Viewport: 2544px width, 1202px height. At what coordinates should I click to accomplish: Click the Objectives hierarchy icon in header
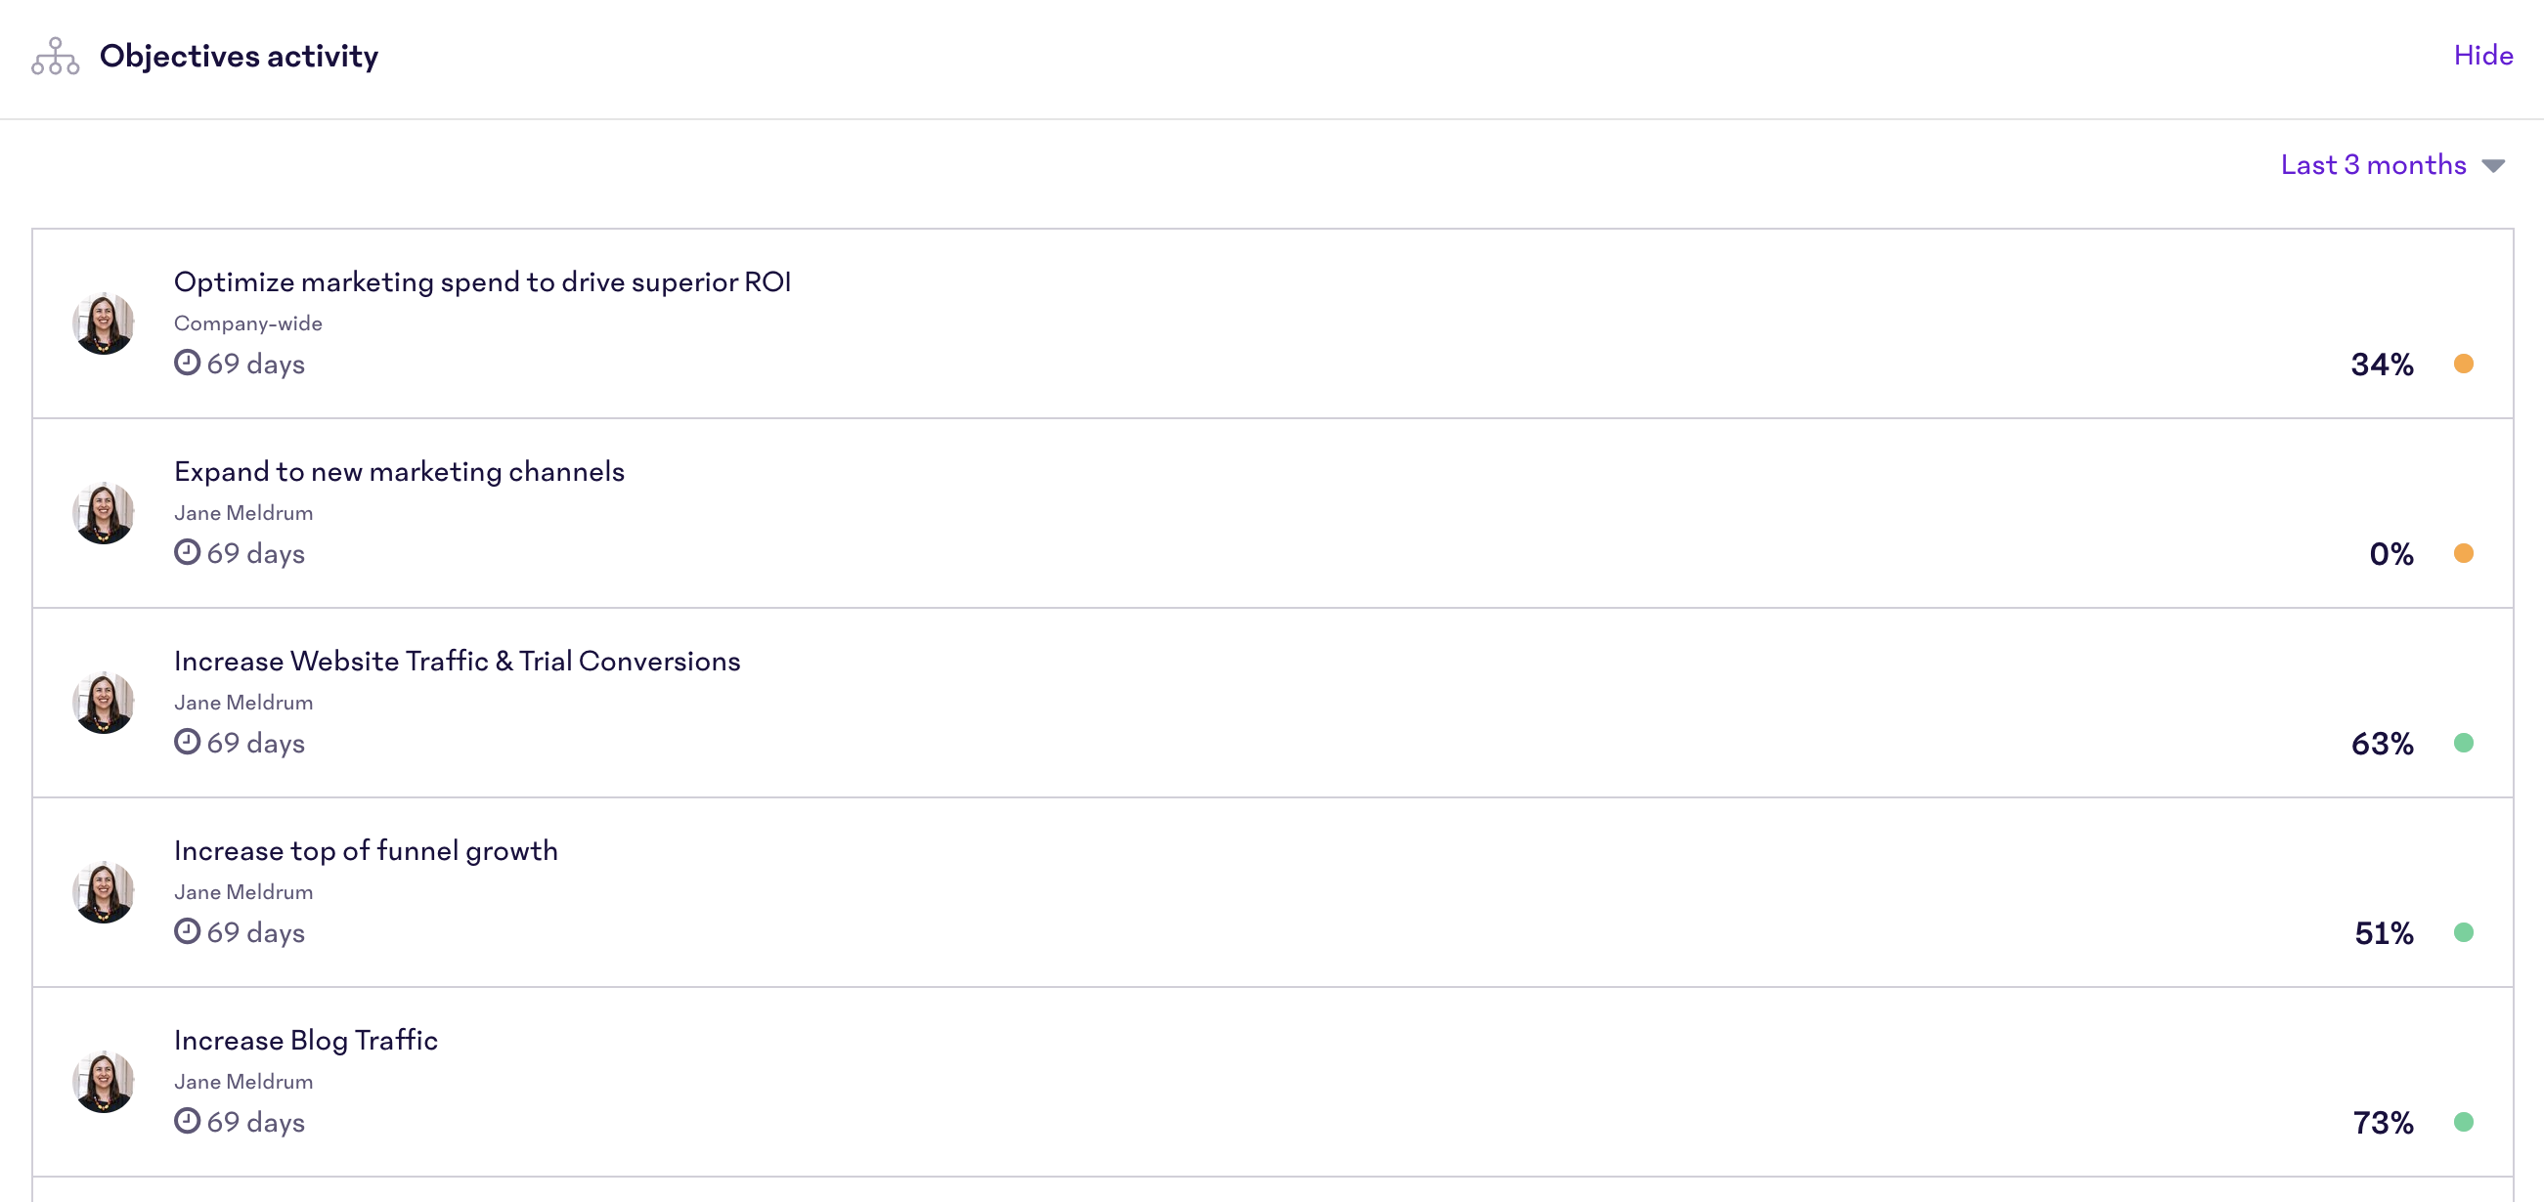coord(56,57)
